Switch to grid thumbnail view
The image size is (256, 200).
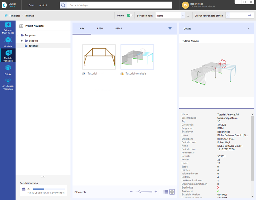172,192
